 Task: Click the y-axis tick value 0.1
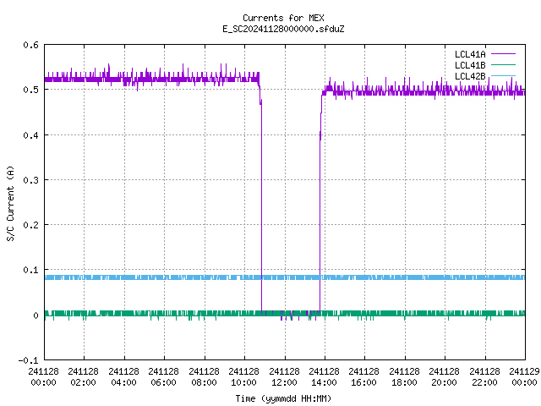[x=30, y=270]
